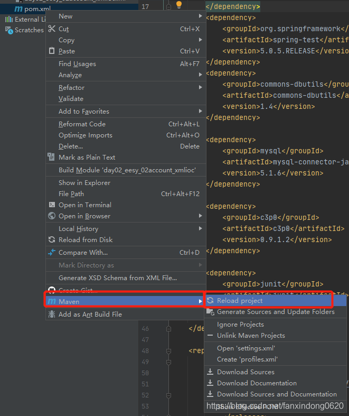The height and width of the screenshot is (416, 349).
Task: Expand the Open in Browser submenu arrow
Action: click(200, 216)
